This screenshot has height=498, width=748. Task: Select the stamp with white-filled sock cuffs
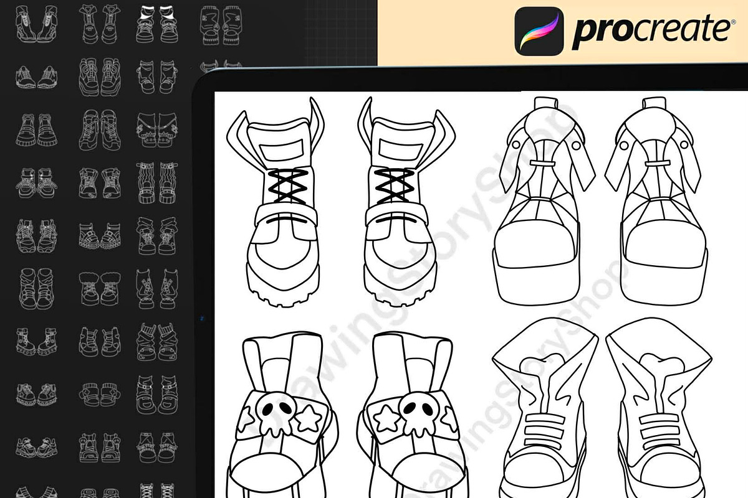(156, 24)
